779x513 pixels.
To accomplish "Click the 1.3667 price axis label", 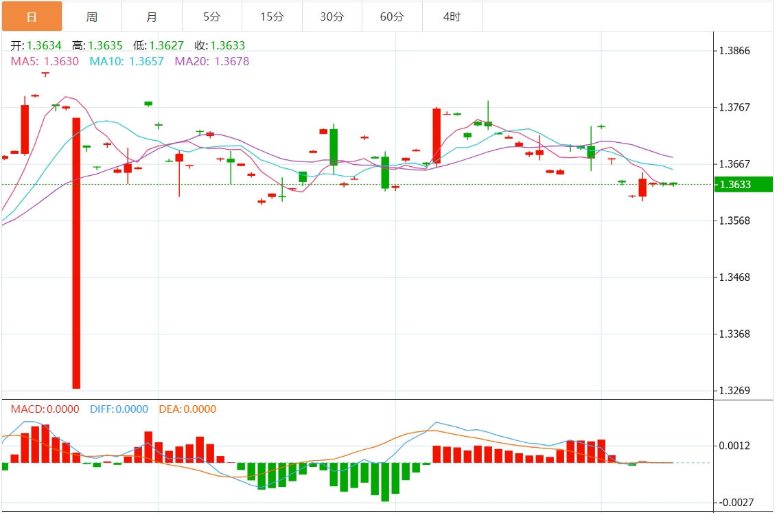I will click(x=735, y=164).
